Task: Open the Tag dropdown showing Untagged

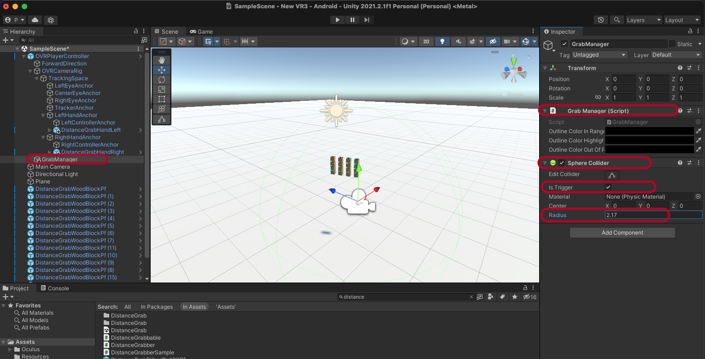Action: coord(599,55)
